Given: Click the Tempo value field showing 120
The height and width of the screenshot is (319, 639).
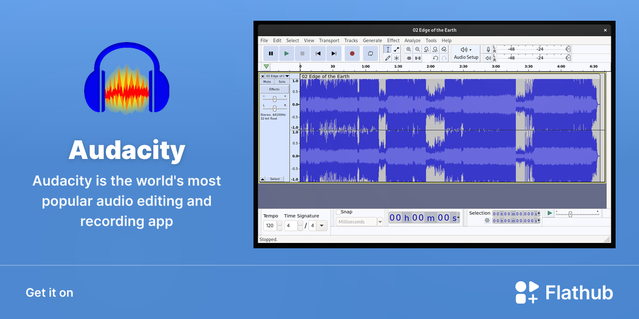Looking at the screenshot, I should 270,225.
